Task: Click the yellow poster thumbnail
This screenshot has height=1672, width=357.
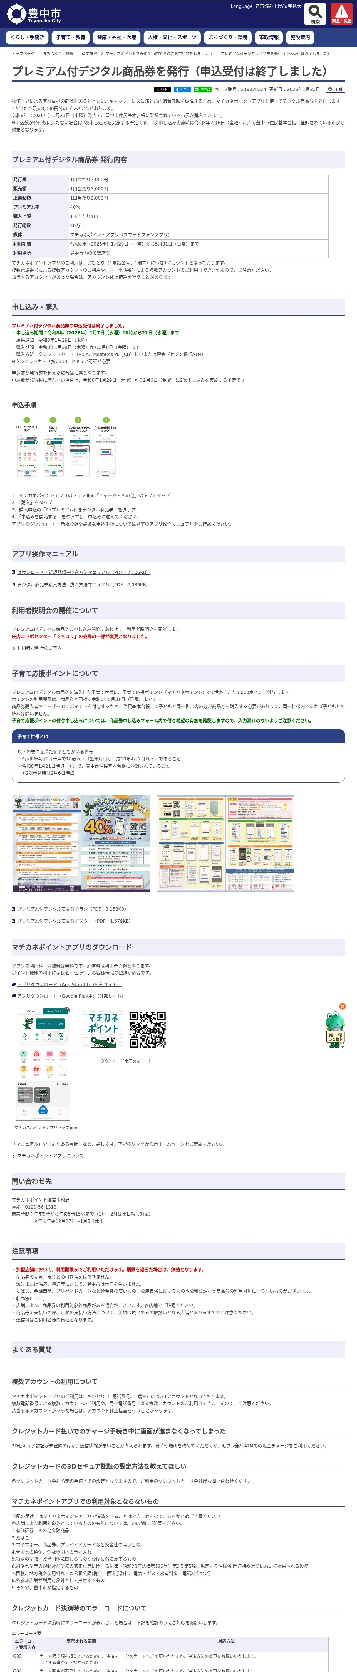Action: [x=225, y=843]
